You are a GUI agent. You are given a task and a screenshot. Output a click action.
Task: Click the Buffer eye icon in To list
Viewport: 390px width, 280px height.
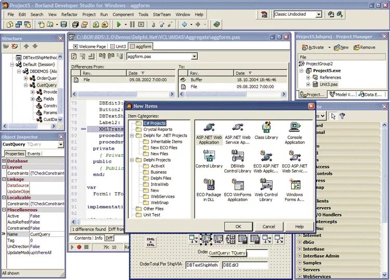tap(183, 80)
